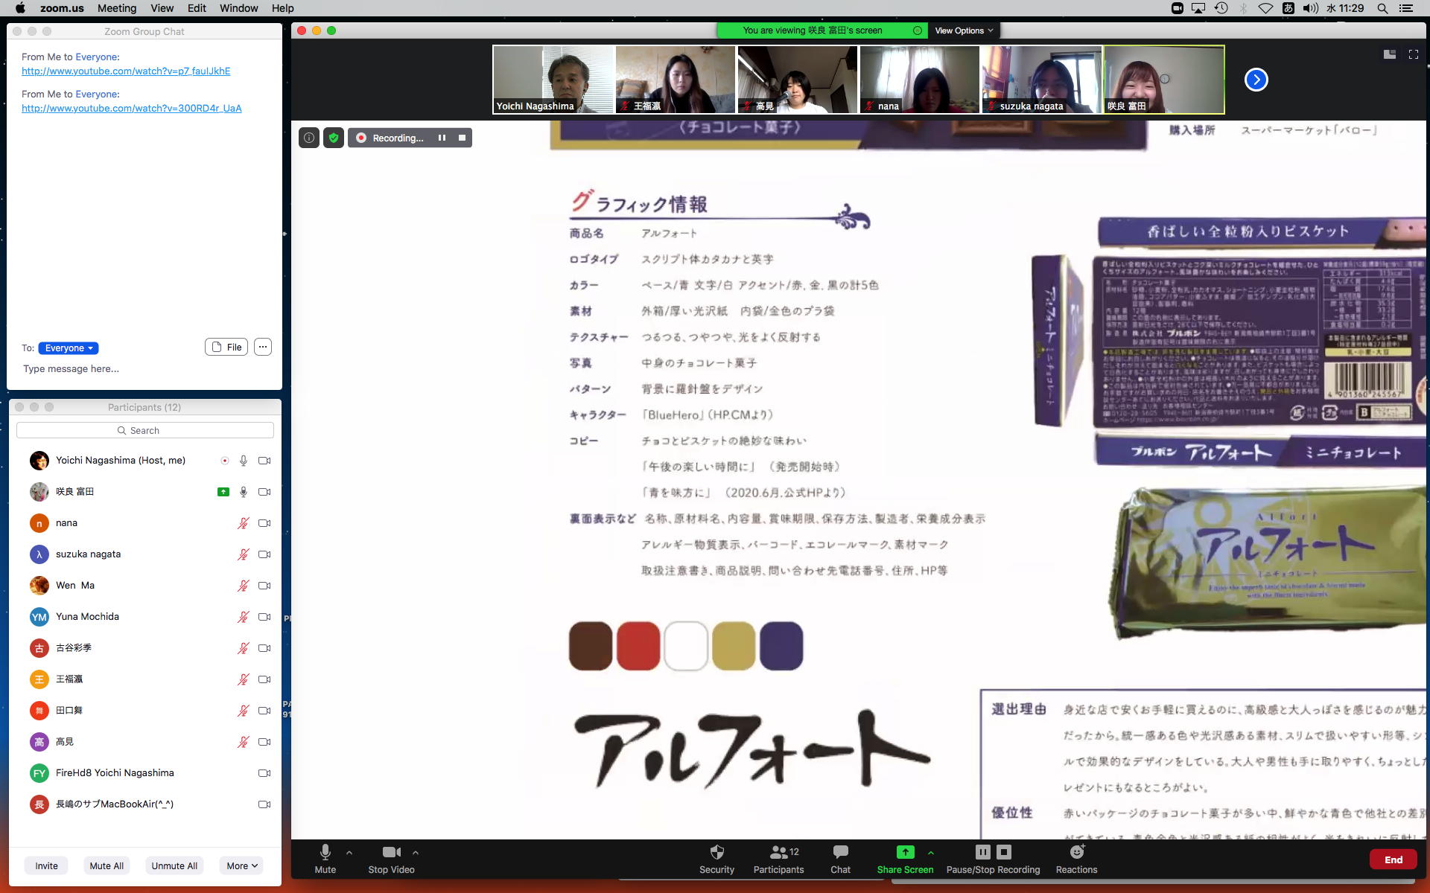Click the green Share Screen icon
This screenshot has height=893, width=1430.
point(904,853)
